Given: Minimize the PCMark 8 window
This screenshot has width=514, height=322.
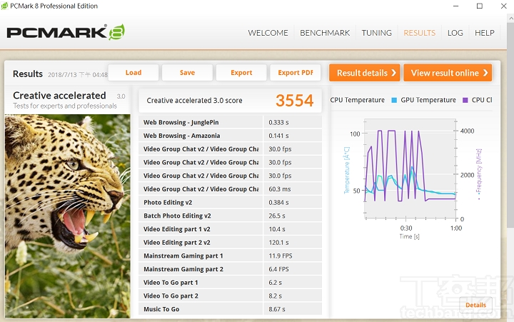Looking at the screenshot, I should coord(455,6).
